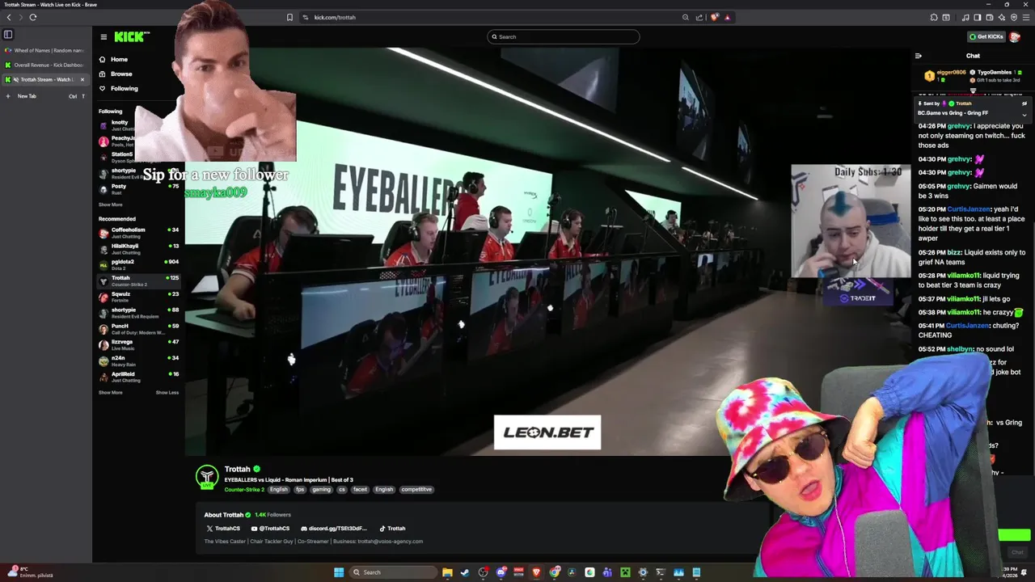The width and height of the screenshot is (1035, 582).
Task: Click the video stream player
Action: 548,251
